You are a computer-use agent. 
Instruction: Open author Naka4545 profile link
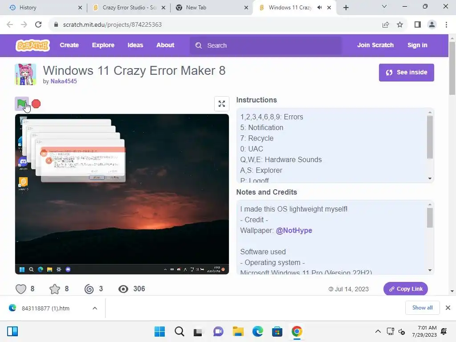[64, 81]
